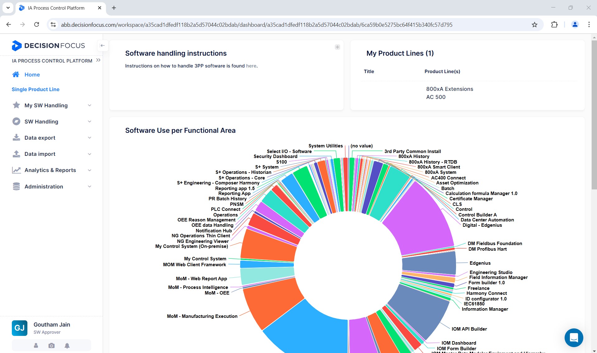Click the Decision Focus logo
Image resolution: width=597 pixels, height=353 pixels.
[x=48, y=45]
